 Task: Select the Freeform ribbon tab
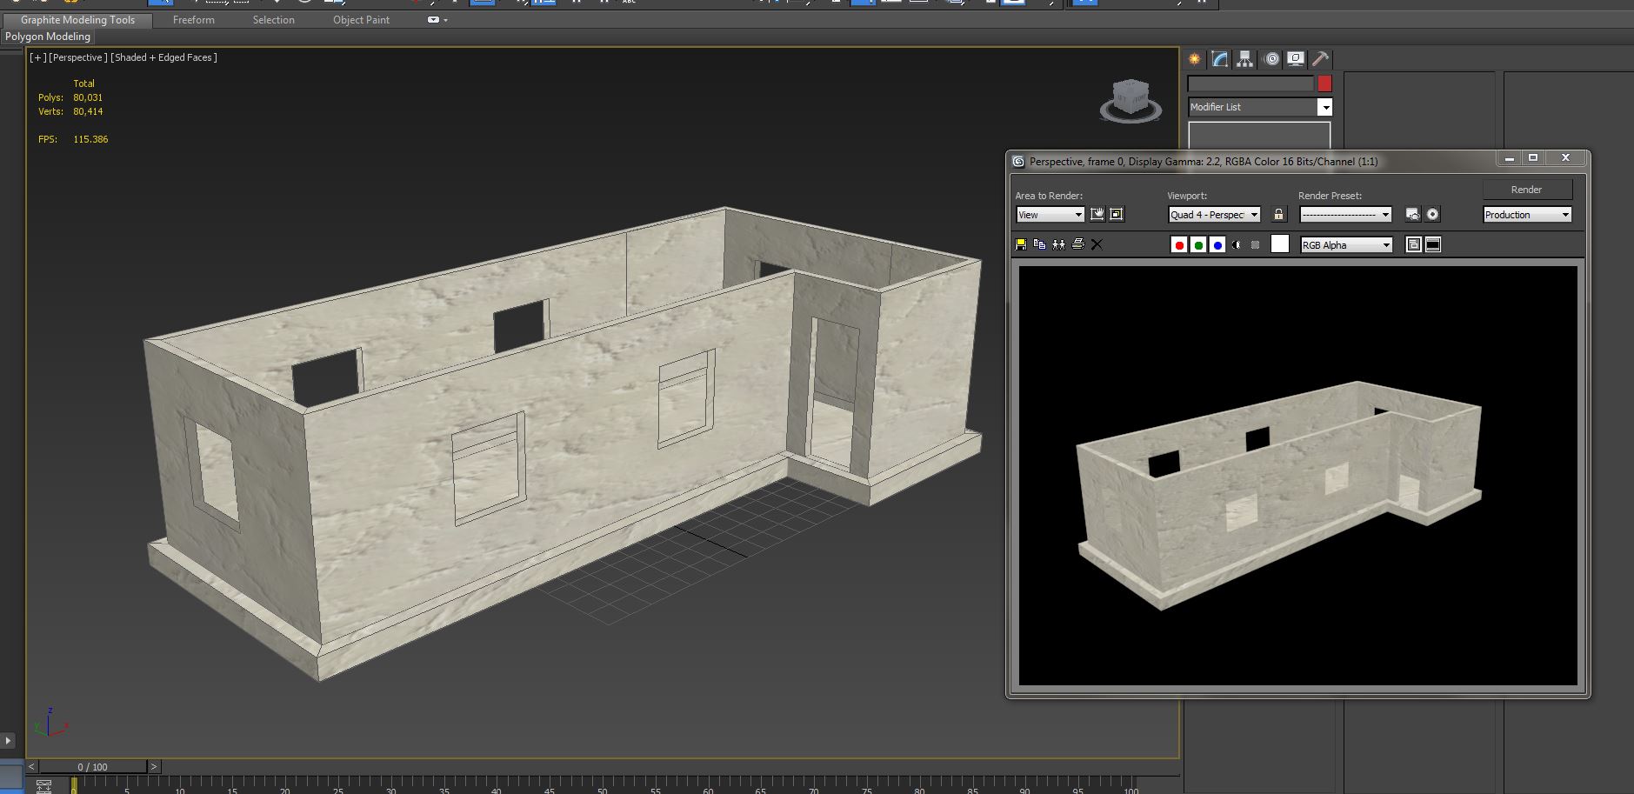pyautogui.click(x=193, y=19)
